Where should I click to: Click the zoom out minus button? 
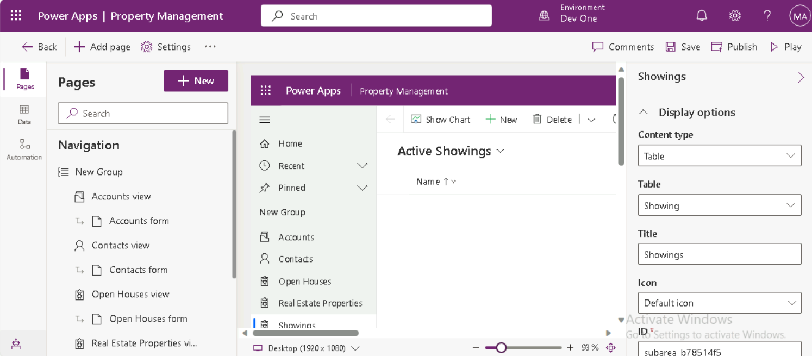(476, 348)
